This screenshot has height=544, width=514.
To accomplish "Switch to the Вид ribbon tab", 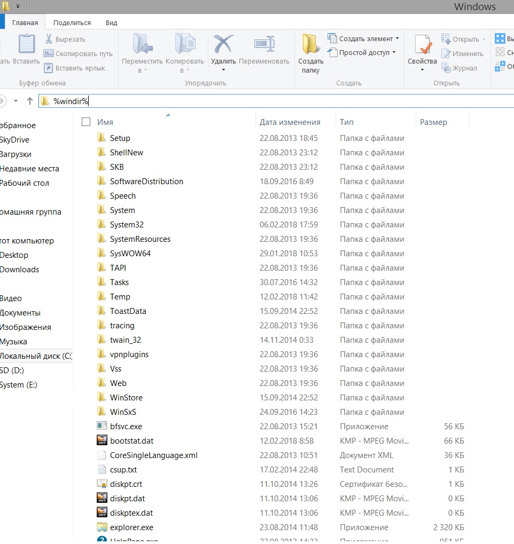I will (x=111, y=22).
